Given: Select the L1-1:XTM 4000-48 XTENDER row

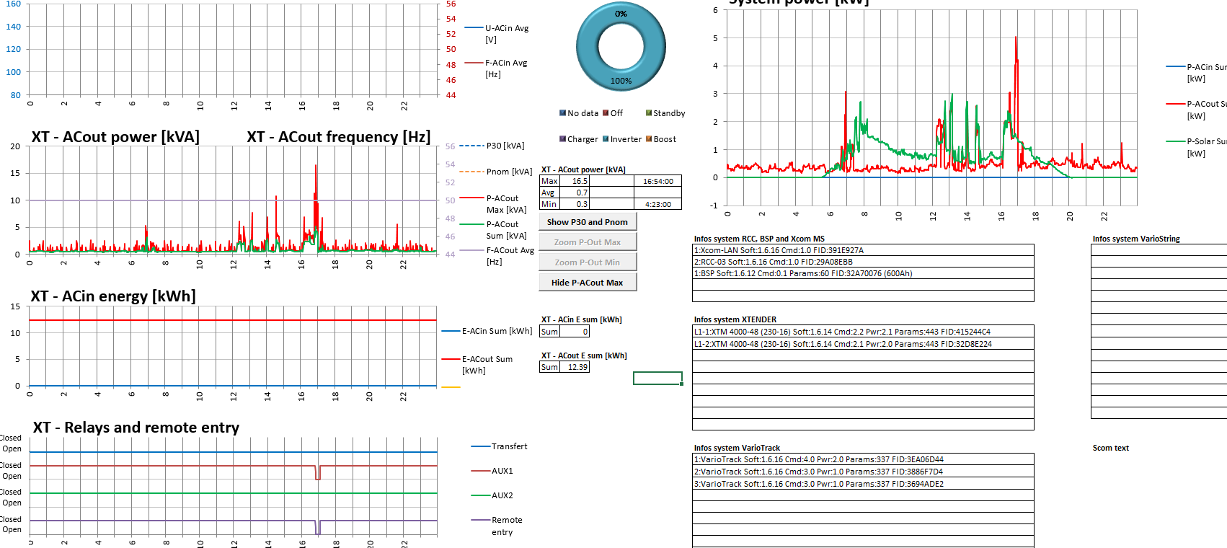Looking at the screenshot, I should pos(862,332).
